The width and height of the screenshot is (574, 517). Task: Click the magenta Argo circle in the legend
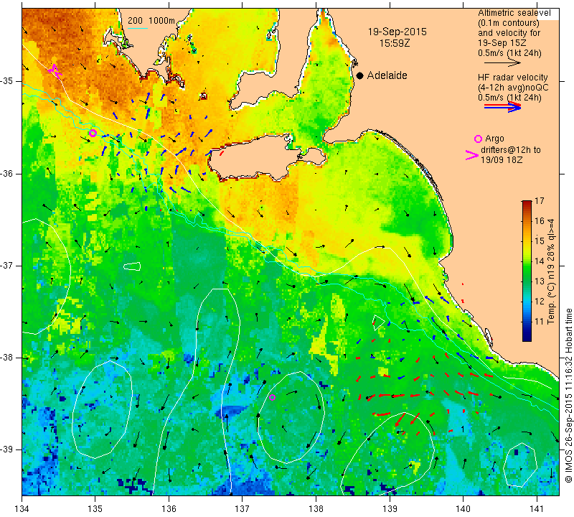pyautogui.click(x=478, y=139)
